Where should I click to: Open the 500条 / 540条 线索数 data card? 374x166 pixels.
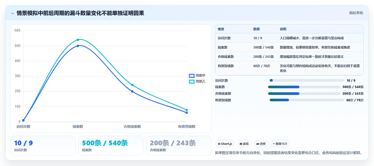[111, 146]
